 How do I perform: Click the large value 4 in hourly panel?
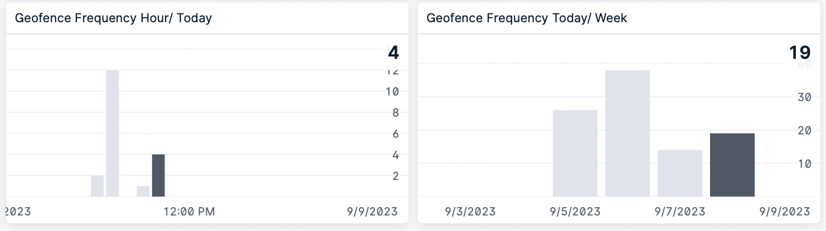pyautogui.click(x=393, y=53)
